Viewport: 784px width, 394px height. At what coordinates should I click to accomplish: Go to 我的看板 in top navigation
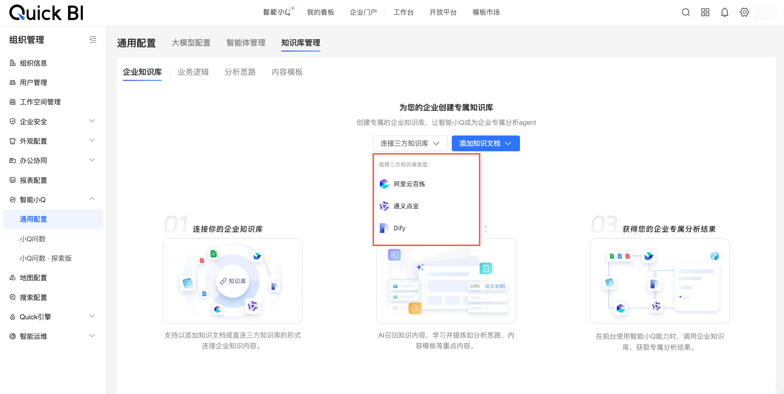320,12
